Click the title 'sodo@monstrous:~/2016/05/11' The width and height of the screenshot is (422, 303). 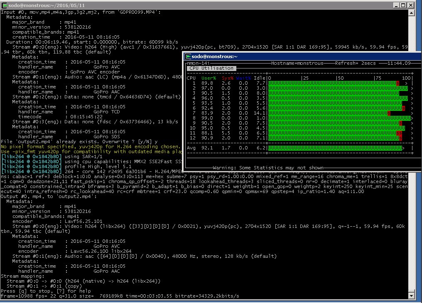coord(47,5)
